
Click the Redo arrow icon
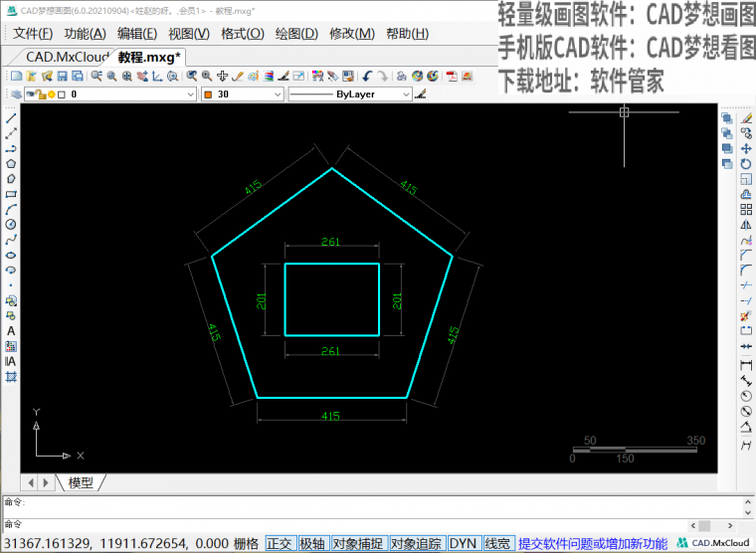[382, 77]
